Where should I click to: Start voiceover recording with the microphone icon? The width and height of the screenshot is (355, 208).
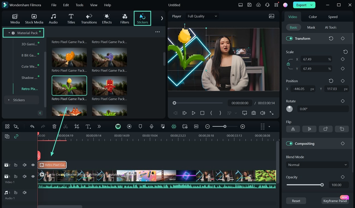151,126
